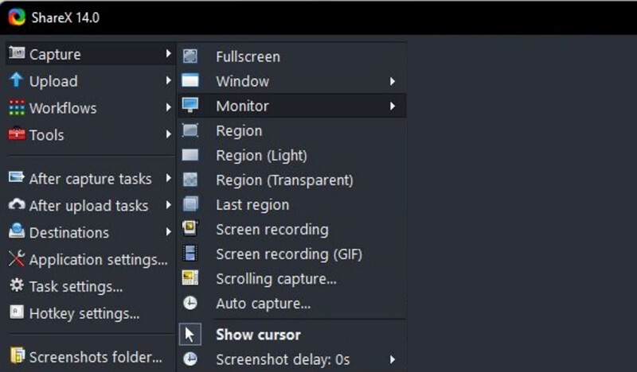637x372 pixels.
Task: Expand the Tools submenu arrow
Action: pyautogui.click(x=168, y=134)
